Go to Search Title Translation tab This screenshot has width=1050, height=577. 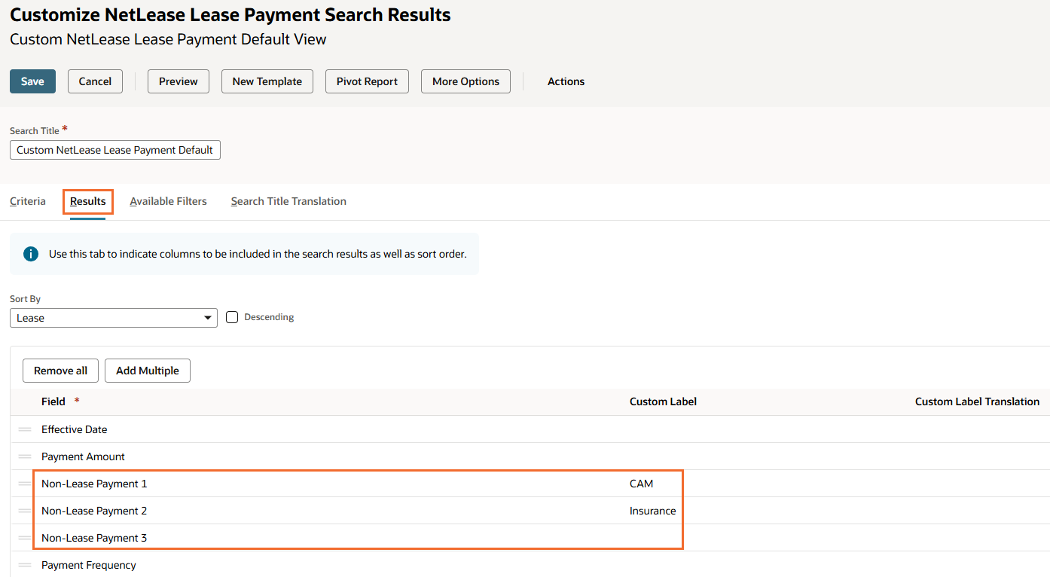pos(288,201)
